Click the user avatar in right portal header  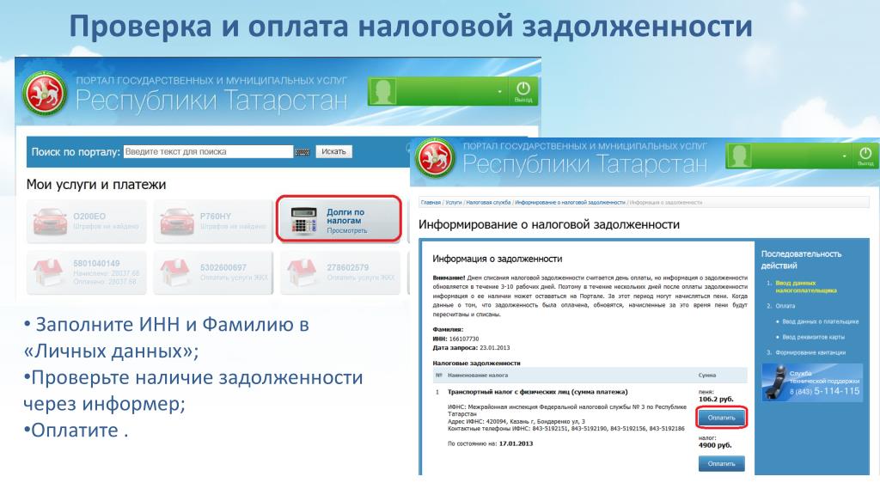(740, 156)
